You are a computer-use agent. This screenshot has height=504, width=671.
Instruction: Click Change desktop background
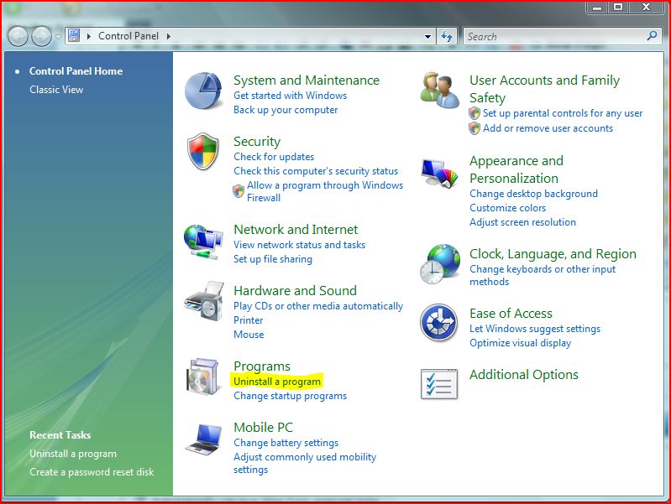tap(533, 194)
